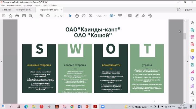Viewport: 196px width, 109px height.
Task: Open Fill and Sign purple pen icon
Action: 192,86
